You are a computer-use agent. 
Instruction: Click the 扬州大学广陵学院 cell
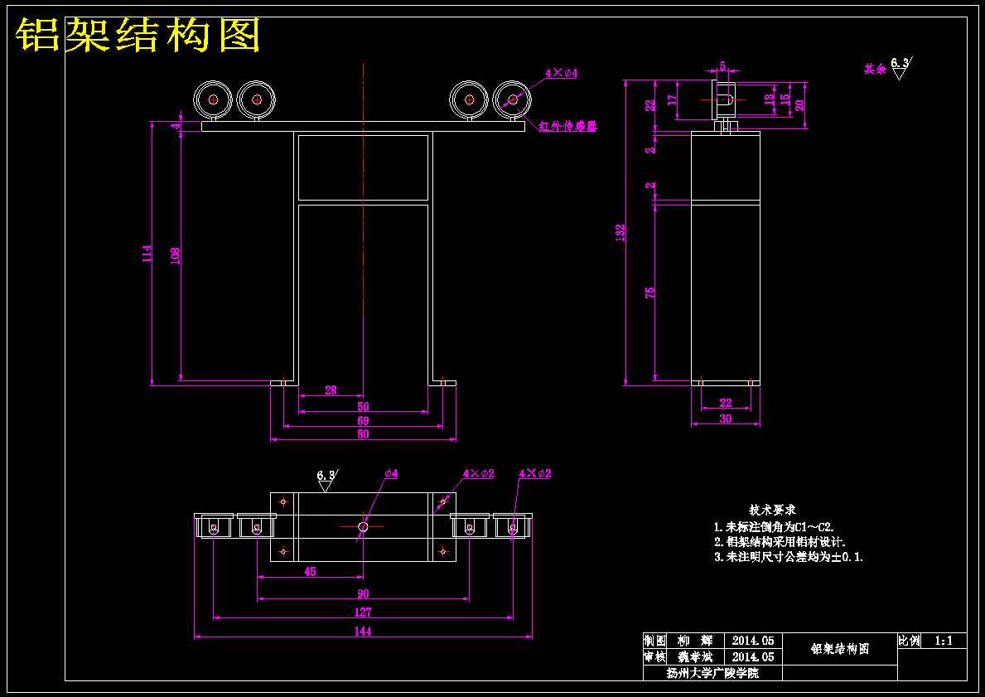[x=712, y=672]
